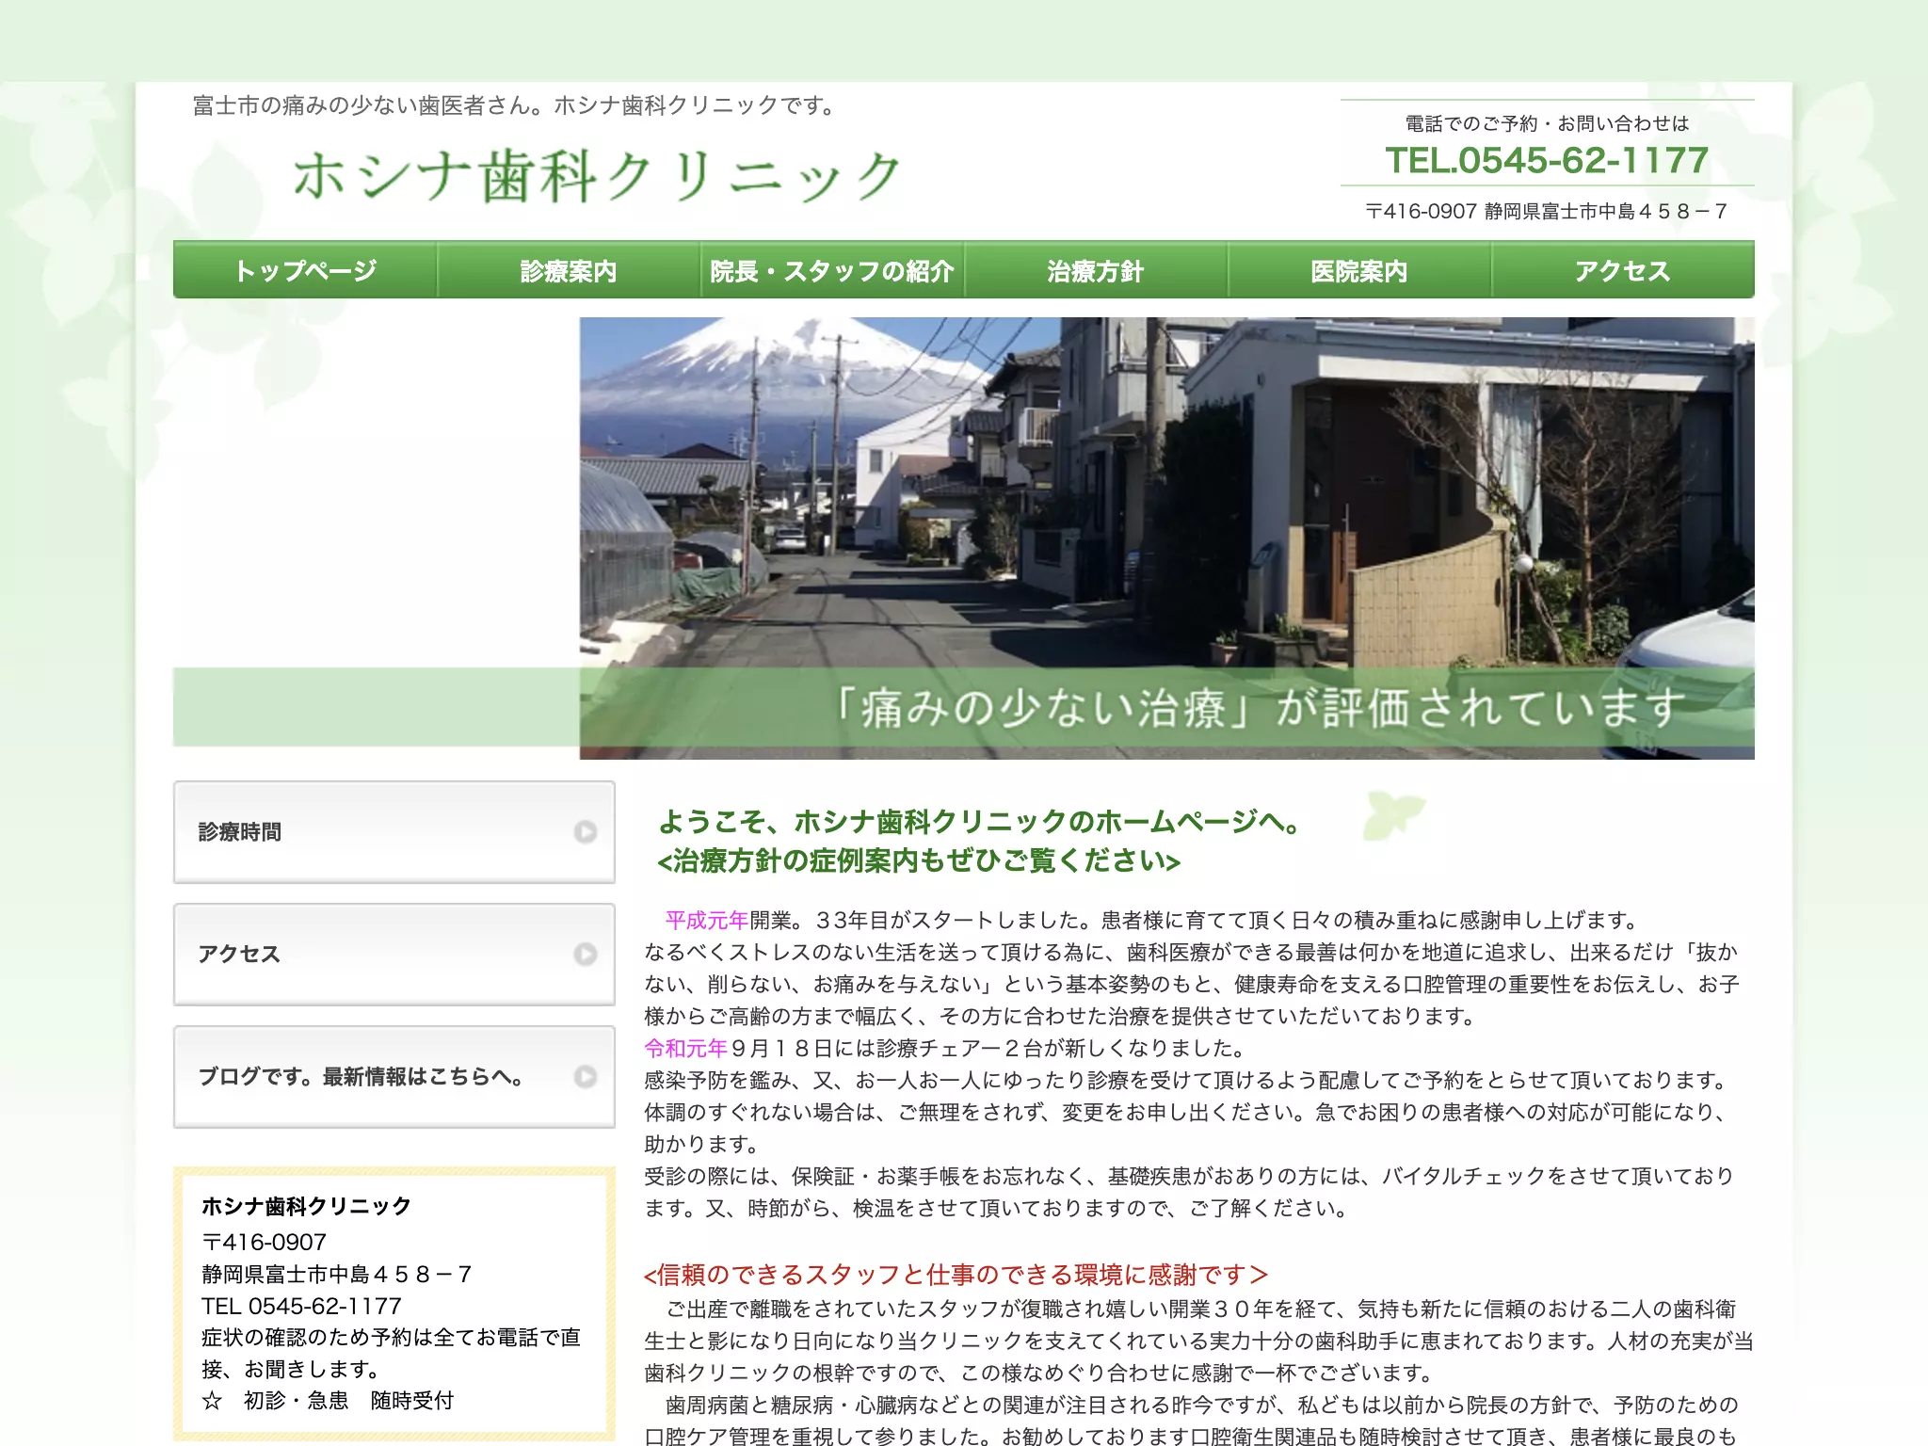Go to 院長・スタッフの紹介 page
This screenshot has height=1446, width=1928.
click(832, 270)
